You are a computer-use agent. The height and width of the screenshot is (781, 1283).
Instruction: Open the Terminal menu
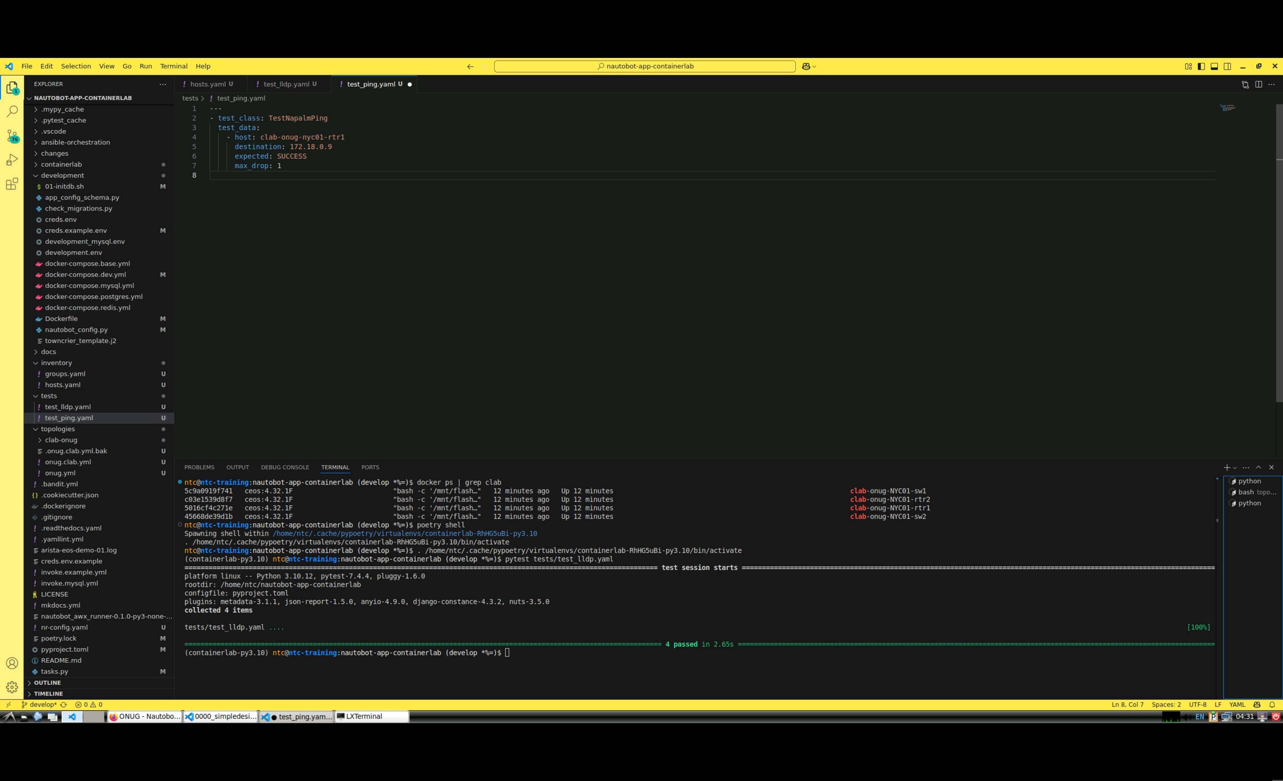[174, 66]
